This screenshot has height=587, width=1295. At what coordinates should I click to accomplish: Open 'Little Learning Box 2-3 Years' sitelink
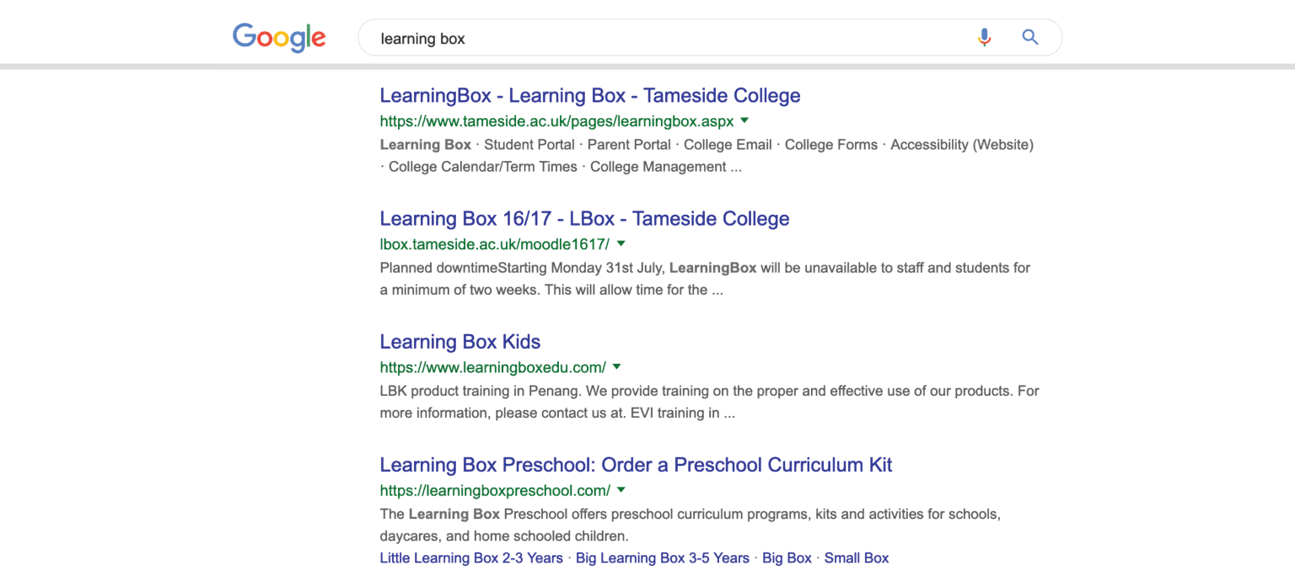click(471, 558)
